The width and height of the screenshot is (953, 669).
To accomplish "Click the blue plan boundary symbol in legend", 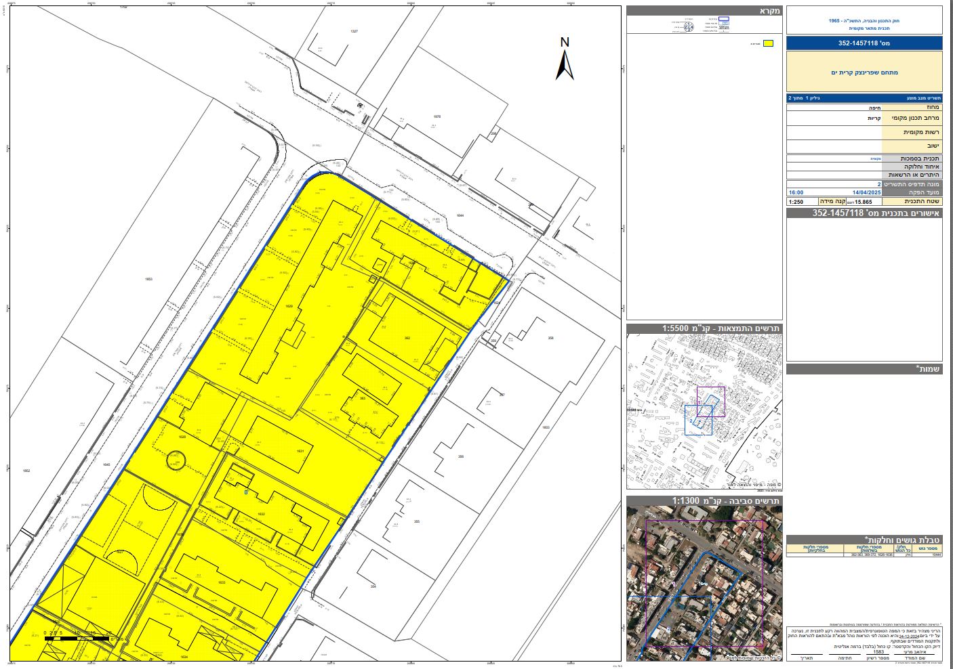I will pos(723,20).
